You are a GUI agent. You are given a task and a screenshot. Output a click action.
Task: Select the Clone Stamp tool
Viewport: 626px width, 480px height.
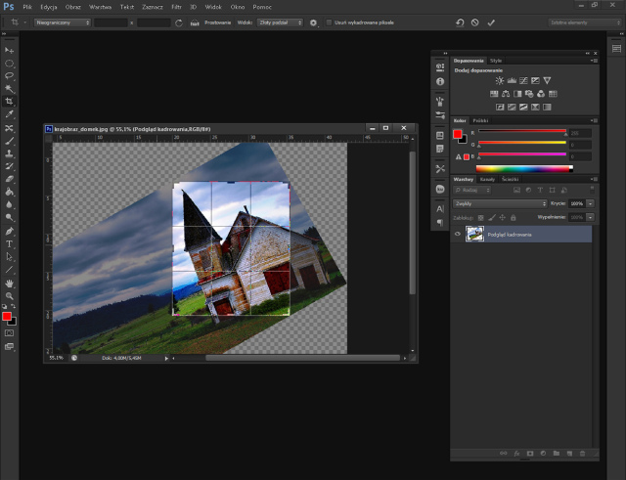point(9,153)
